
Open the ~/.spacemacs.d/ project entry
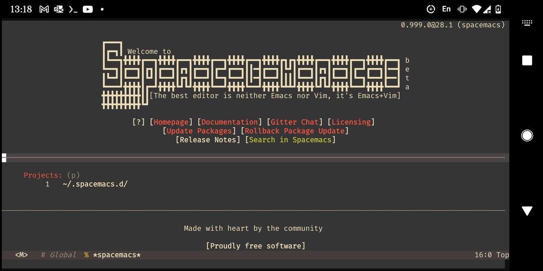(x=95, y=184)
